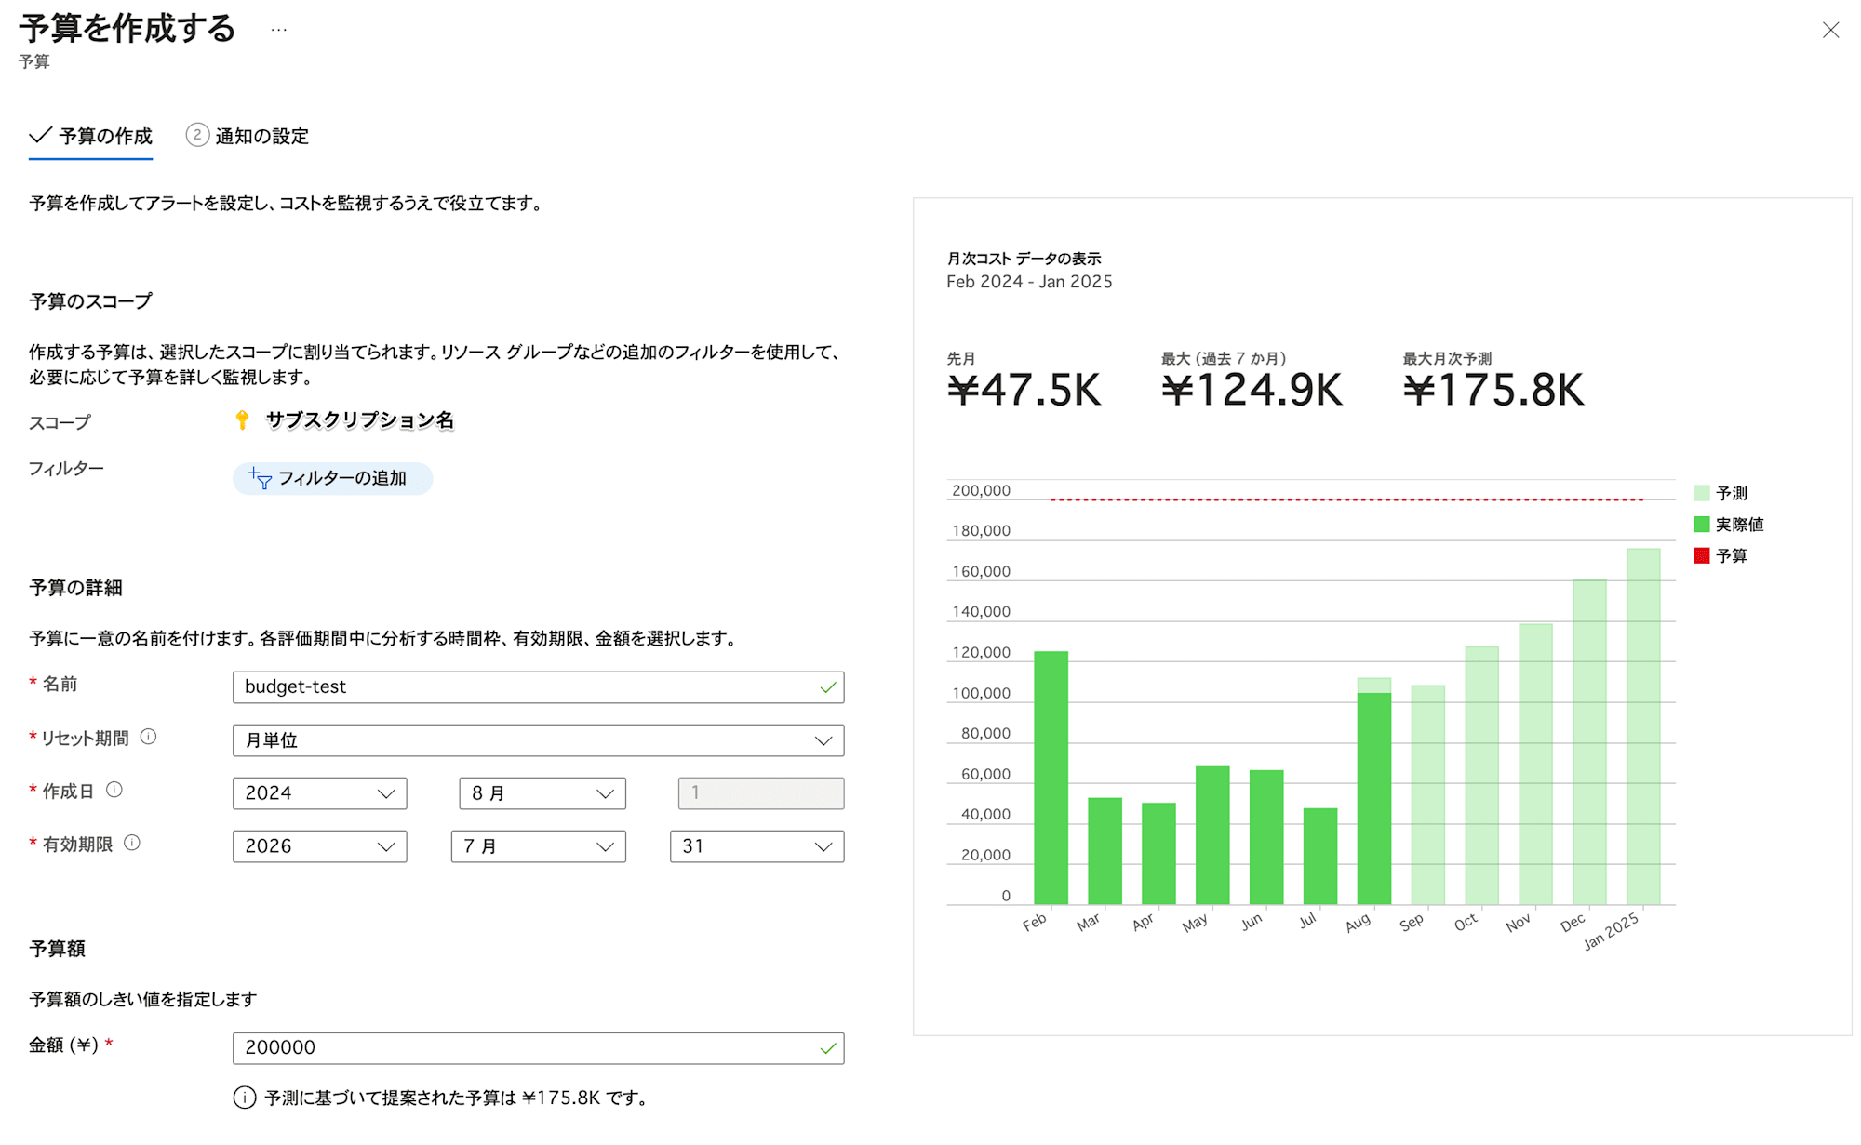The image size is (1861, 1145).
Task: Switch to 予算の作成 tab
Action: click(90, 137)
